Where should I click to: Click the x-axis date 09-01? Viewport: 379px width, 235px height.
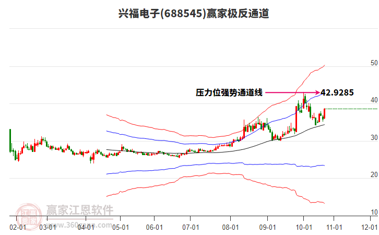[267, 227]
